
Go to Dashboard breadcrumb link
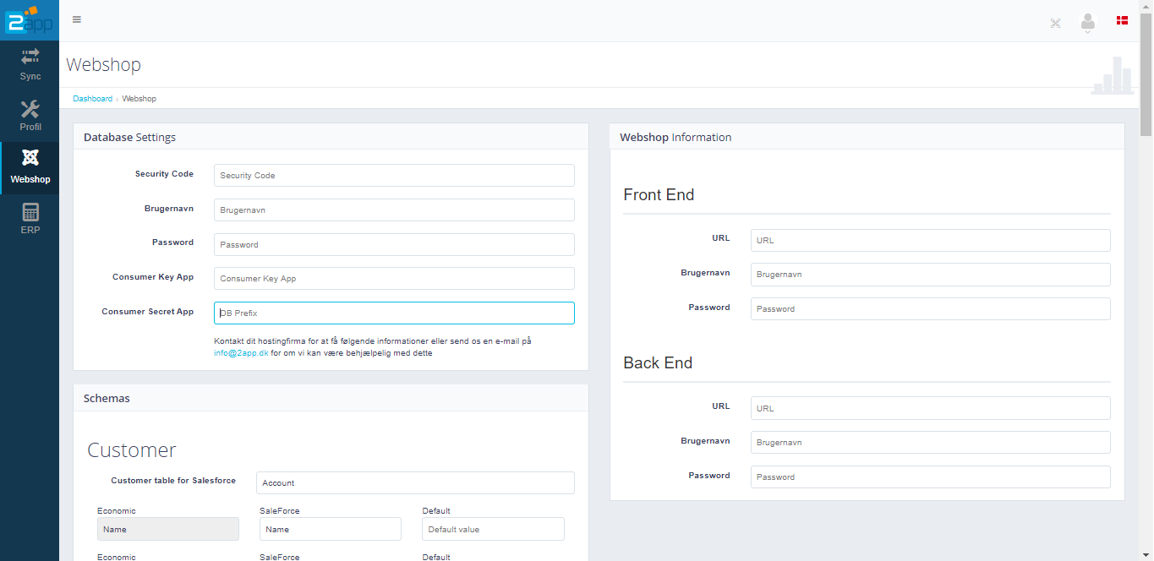click(x=92, y=99)
